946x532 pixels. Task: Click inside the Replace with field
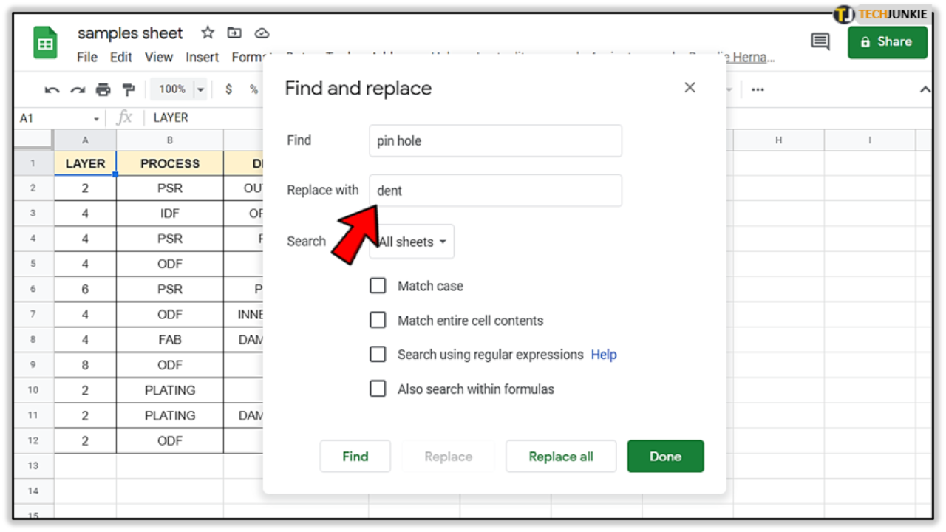point(495,190)
